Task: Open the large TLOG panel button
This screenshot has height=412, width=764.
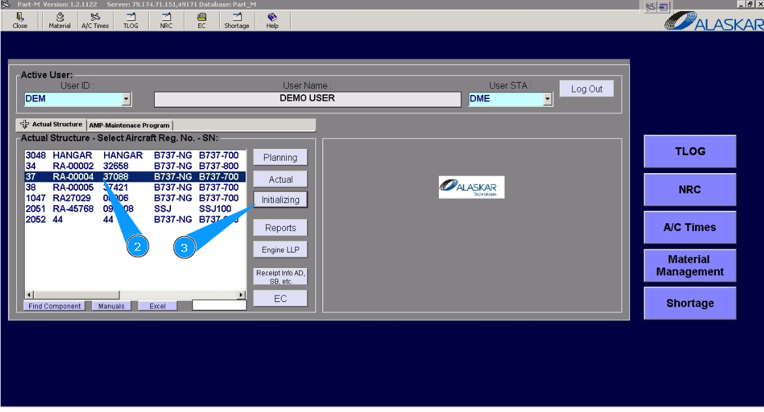Action: click(690, 151)
